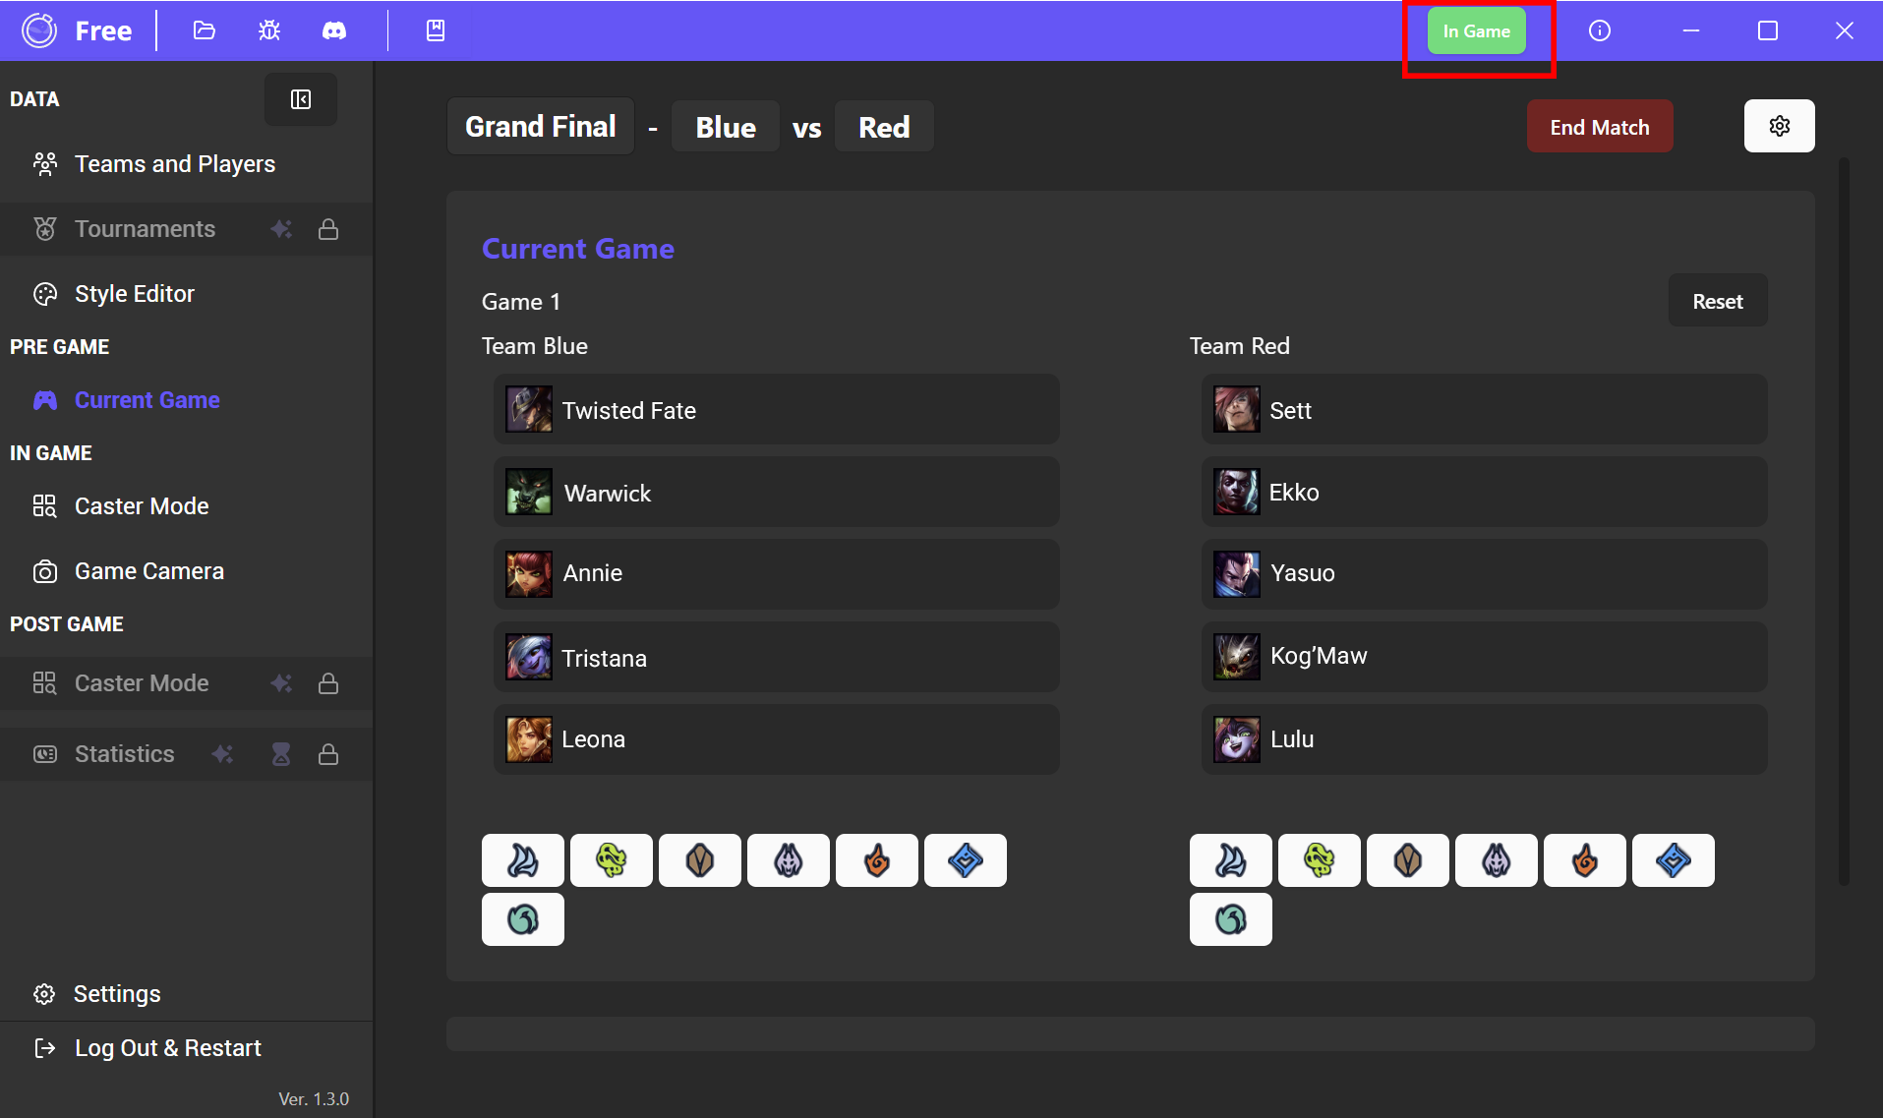Open the Style Editor page
This screenshot has width=1883, height=1118.
click(135, 294)
